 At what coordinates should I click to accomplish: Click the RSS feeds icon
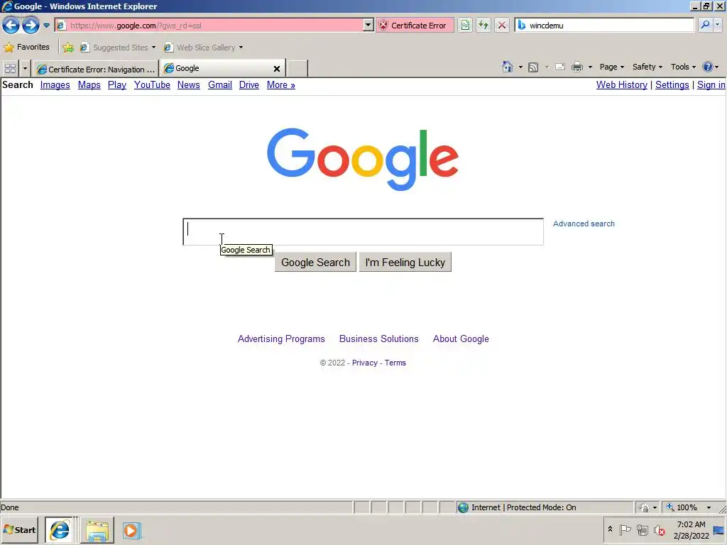[533, 67]
